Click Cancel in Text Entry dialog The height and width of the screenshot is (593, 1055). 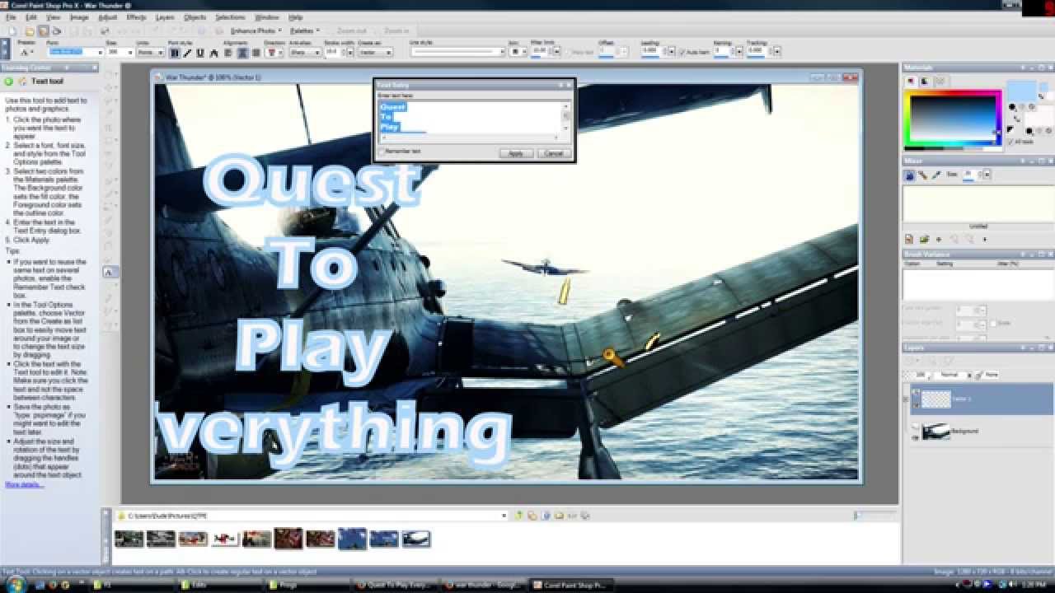coord(554,153)
